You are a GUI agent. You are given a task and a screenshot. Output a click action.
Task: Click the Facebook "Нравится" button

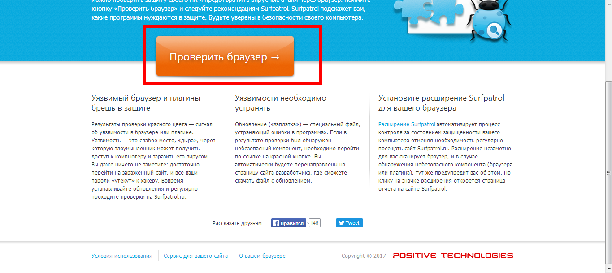pos(289,223)
